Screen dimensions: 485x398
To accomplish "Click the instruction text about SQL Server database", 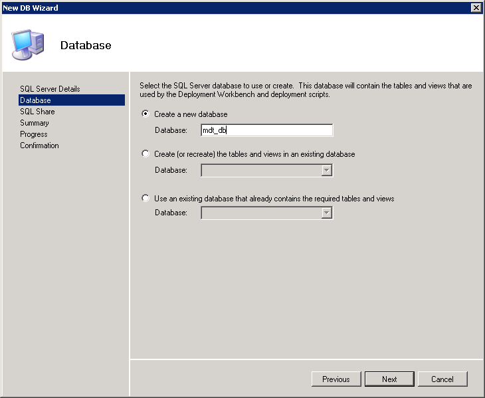I will [x=306, y=90].
